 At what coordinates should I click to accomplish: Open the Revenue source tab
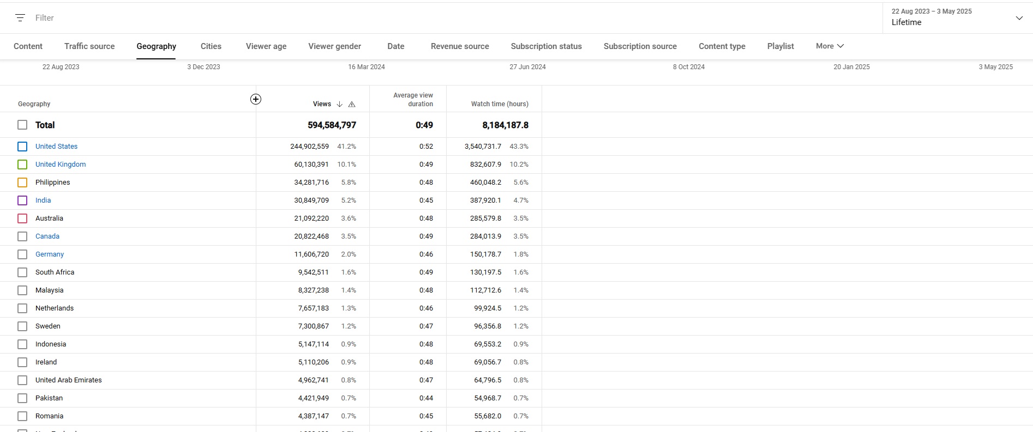tap(460, 46)
